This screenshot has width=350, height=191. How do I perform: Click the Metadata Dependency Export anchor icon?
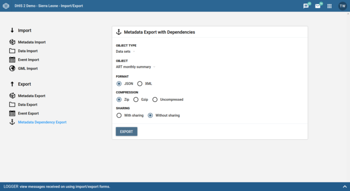click(12, 122)
